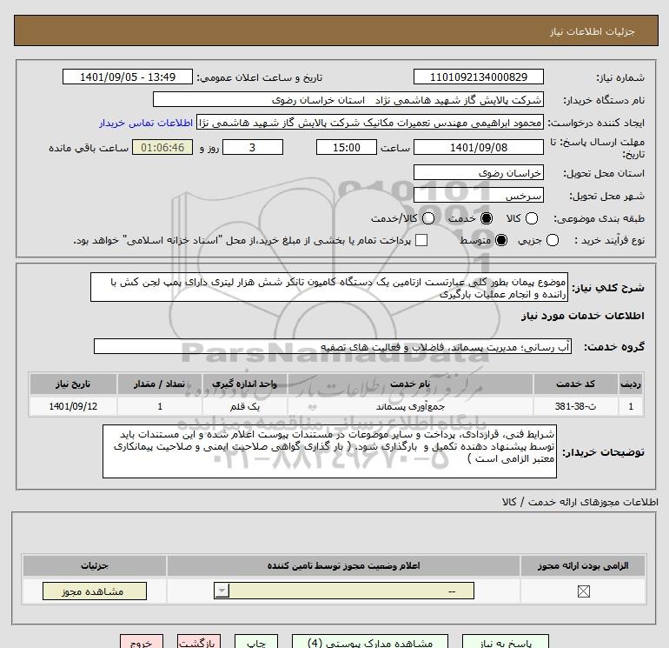The image size is (669, 648).
Task: Click the شرح کلی نیاز description box
Action: tap(329, 288)
